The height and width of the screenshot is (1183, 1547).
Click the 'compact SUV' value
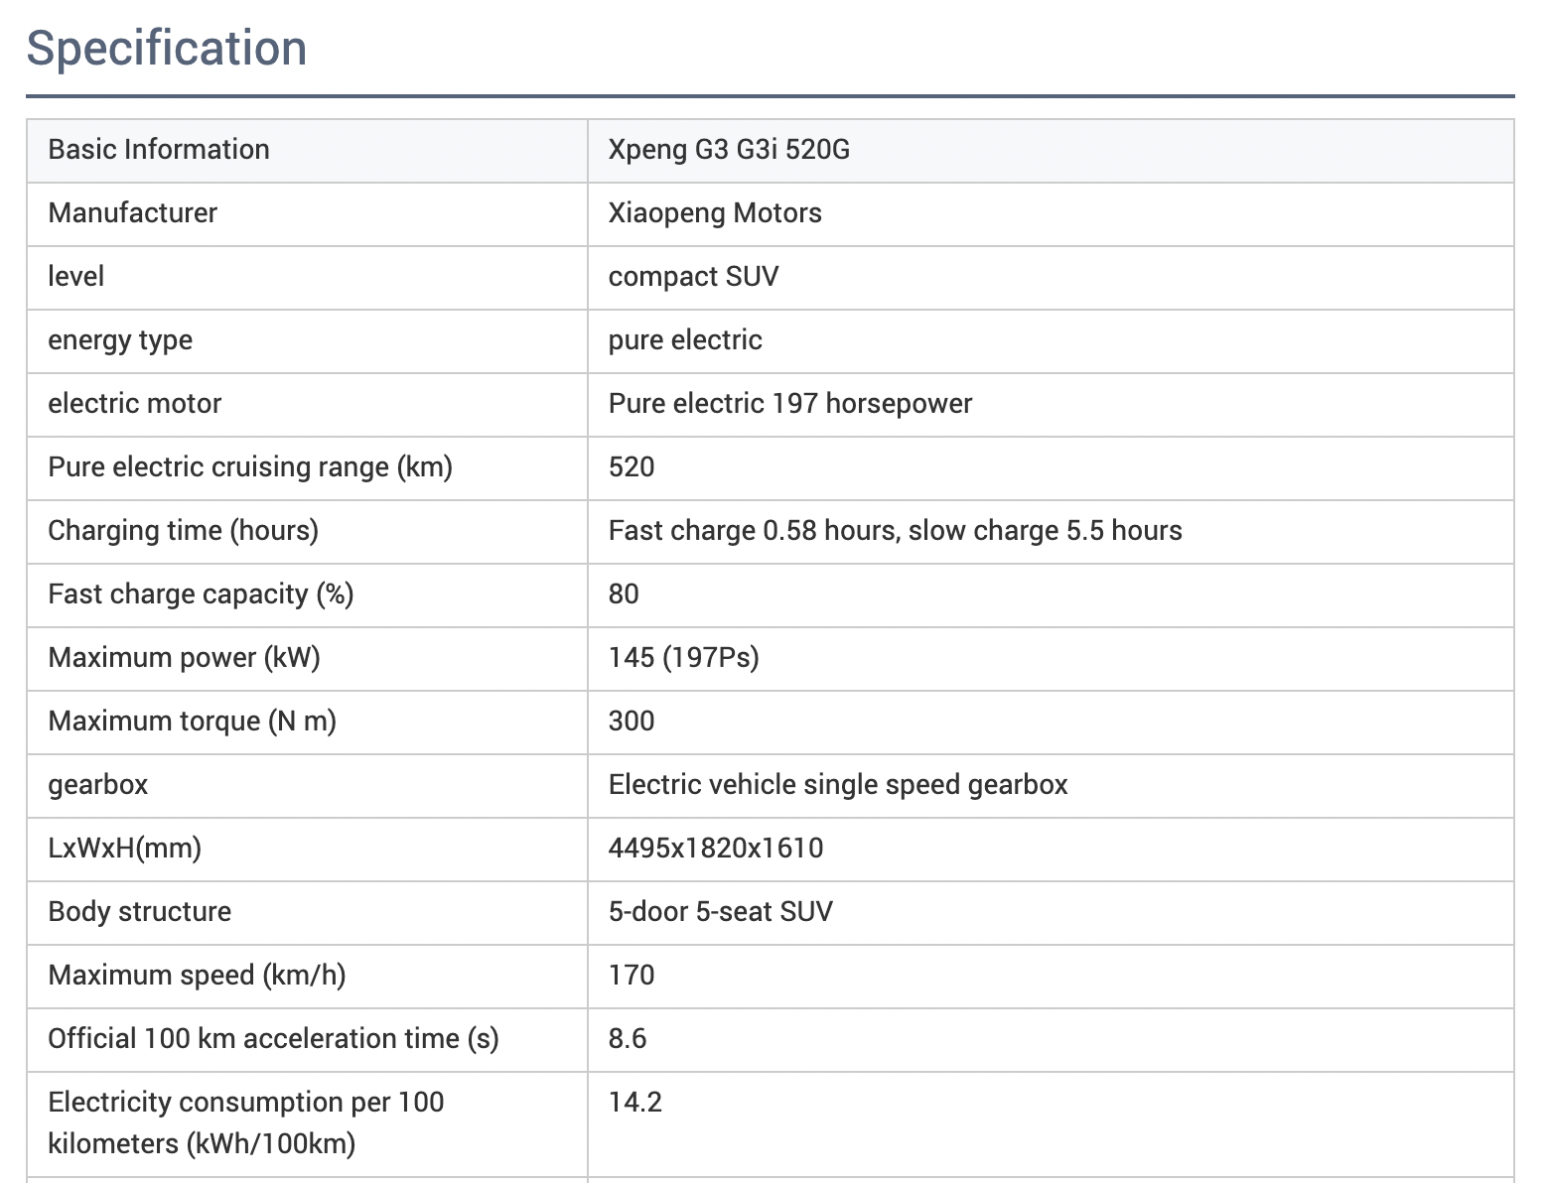click(693, 277)
